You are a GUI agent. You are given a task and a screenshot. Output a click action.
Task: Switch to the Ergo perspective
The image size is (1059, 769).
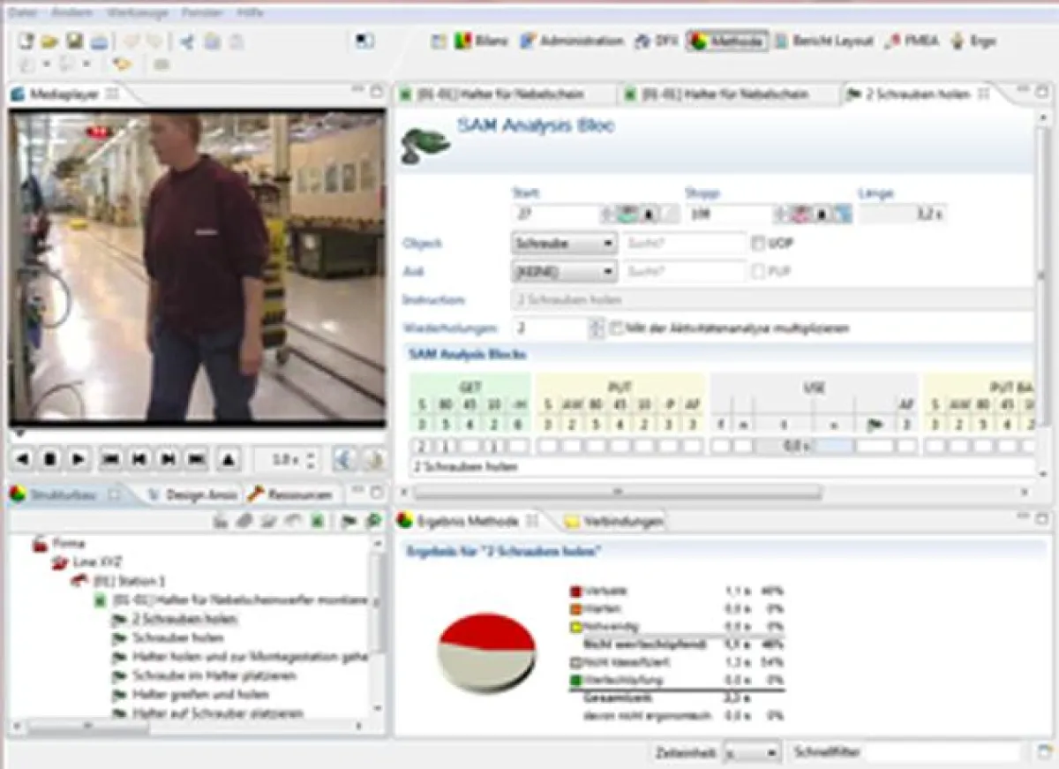[973, 41]
